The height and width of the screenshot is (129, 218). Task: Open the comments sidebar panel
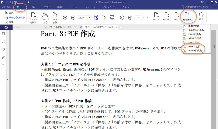(x=3, y=49)
